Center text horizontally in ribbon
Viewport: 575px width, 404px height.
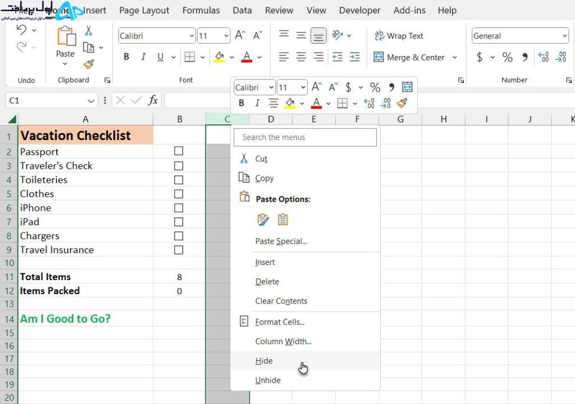tap(301, 57)
